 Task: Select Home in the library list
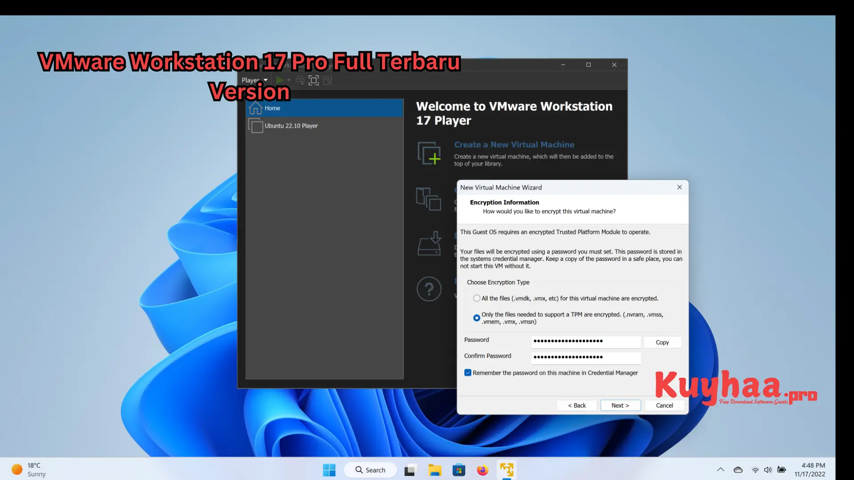pyautogui.click(x=325, y=108)
